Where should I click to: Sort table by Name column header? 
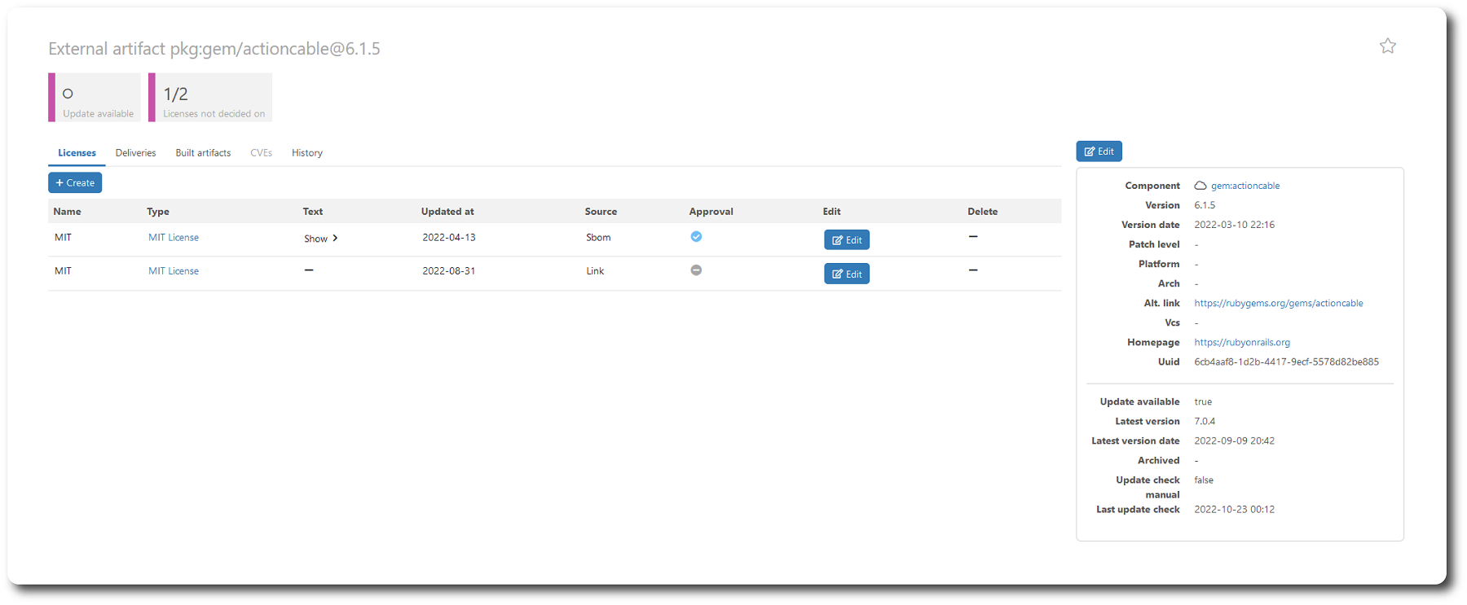[x=67, y=212]
